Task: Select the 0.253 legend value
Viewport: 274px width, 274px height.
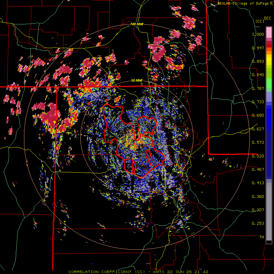Action: pyautogui.click(x=258, y=223)
